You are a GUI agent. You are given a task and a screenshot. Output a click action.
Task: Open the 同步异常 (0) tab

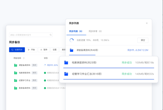point(95,31)
